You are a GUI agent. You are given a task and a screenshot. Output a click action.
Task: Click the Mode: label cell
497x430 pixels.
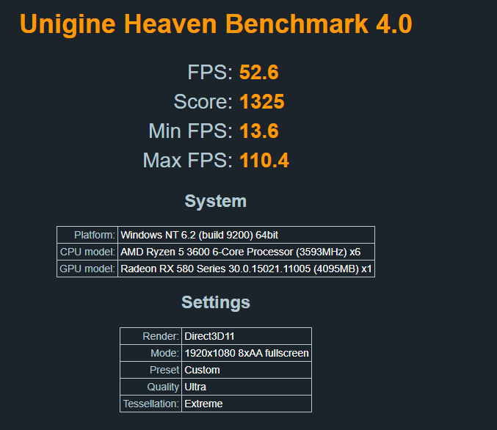151,353
